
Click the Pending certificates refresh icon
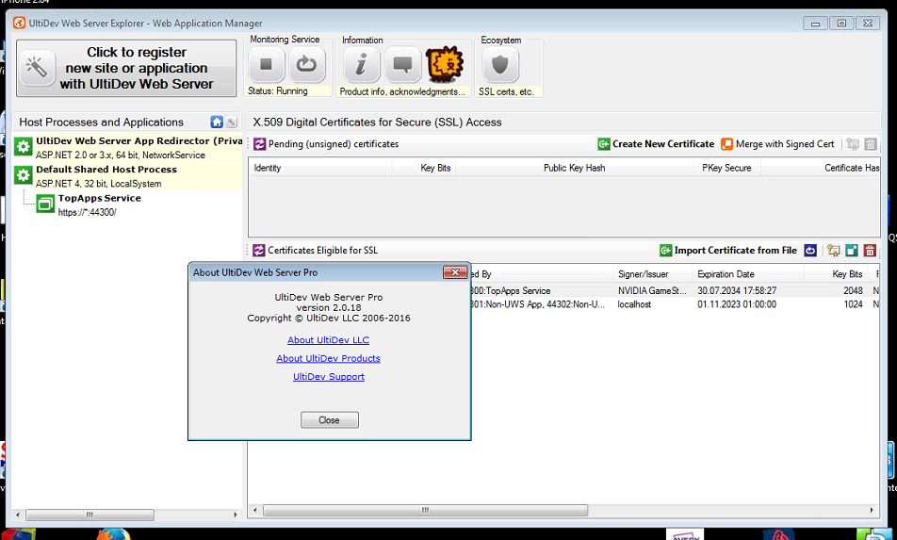click(260, 144)
